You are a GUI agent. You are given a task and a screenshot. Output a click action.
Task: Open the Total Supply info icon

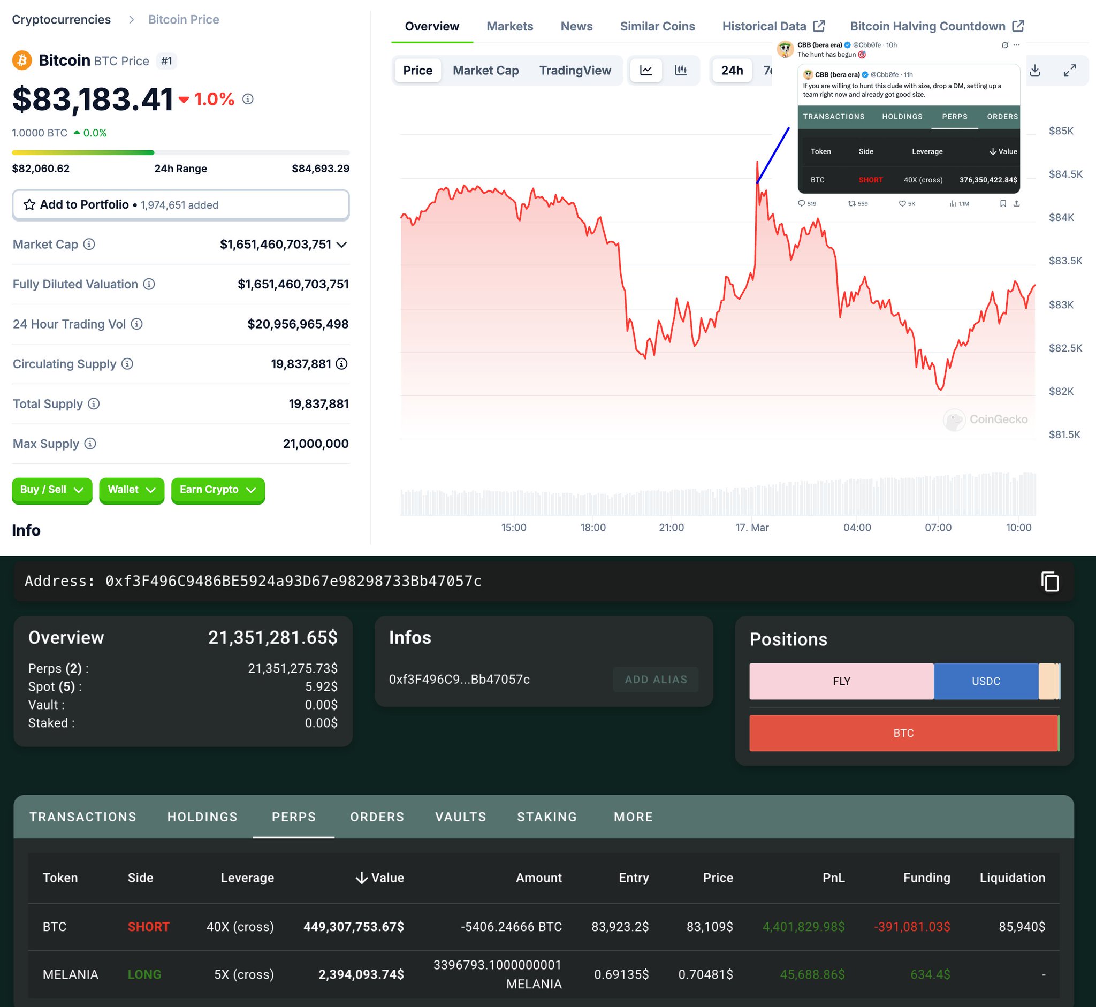tap(94, 403)
